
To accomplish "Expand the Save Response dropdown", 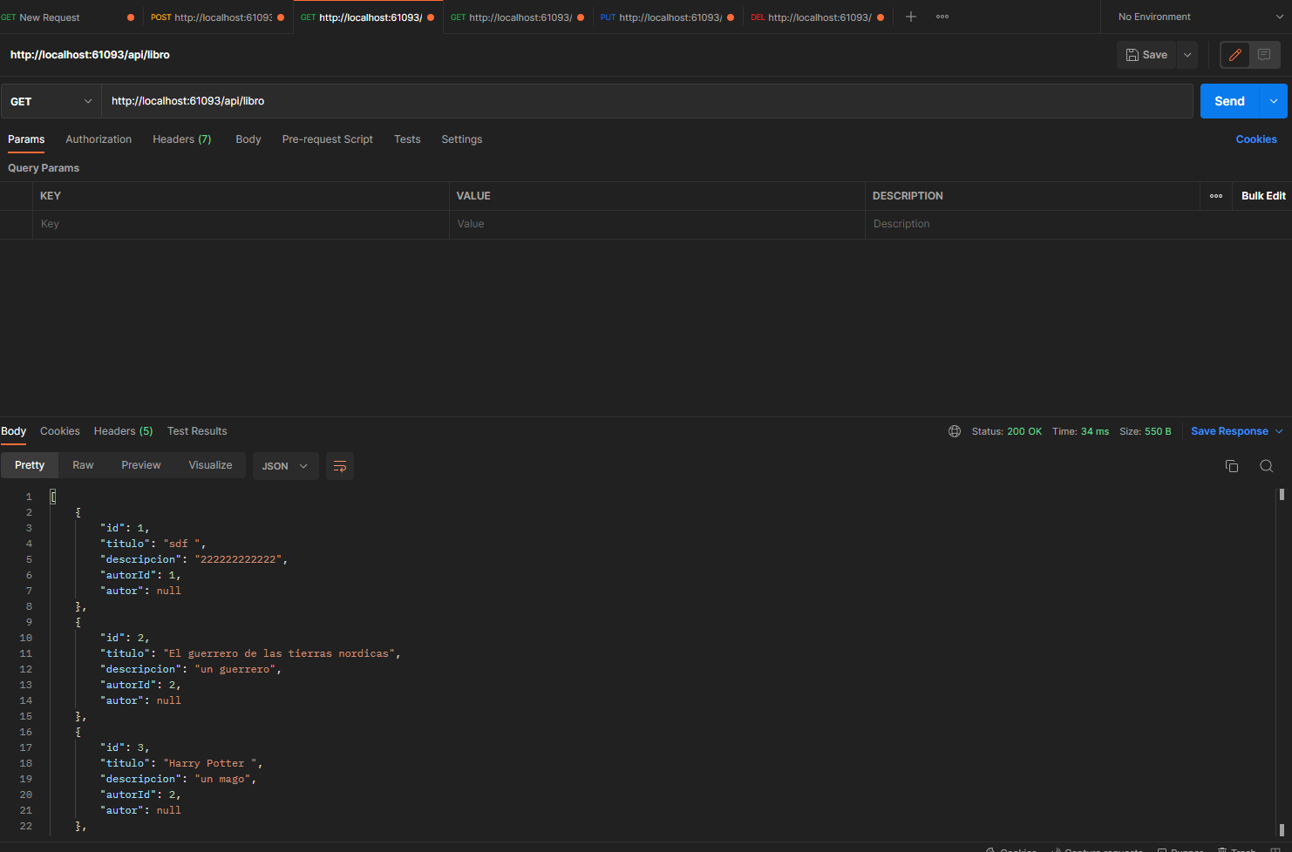I will tap(1279, 431).
